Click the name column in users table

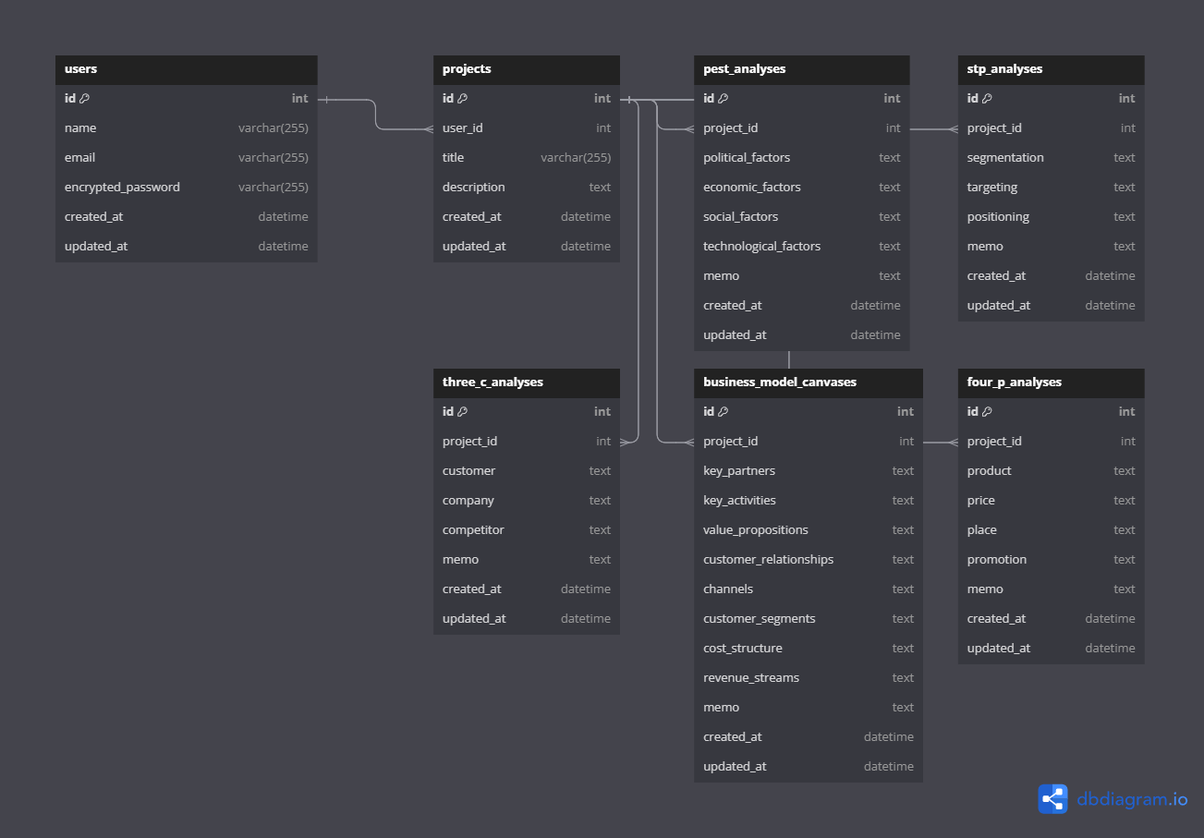pyautogui.click(x=187, y=128)
